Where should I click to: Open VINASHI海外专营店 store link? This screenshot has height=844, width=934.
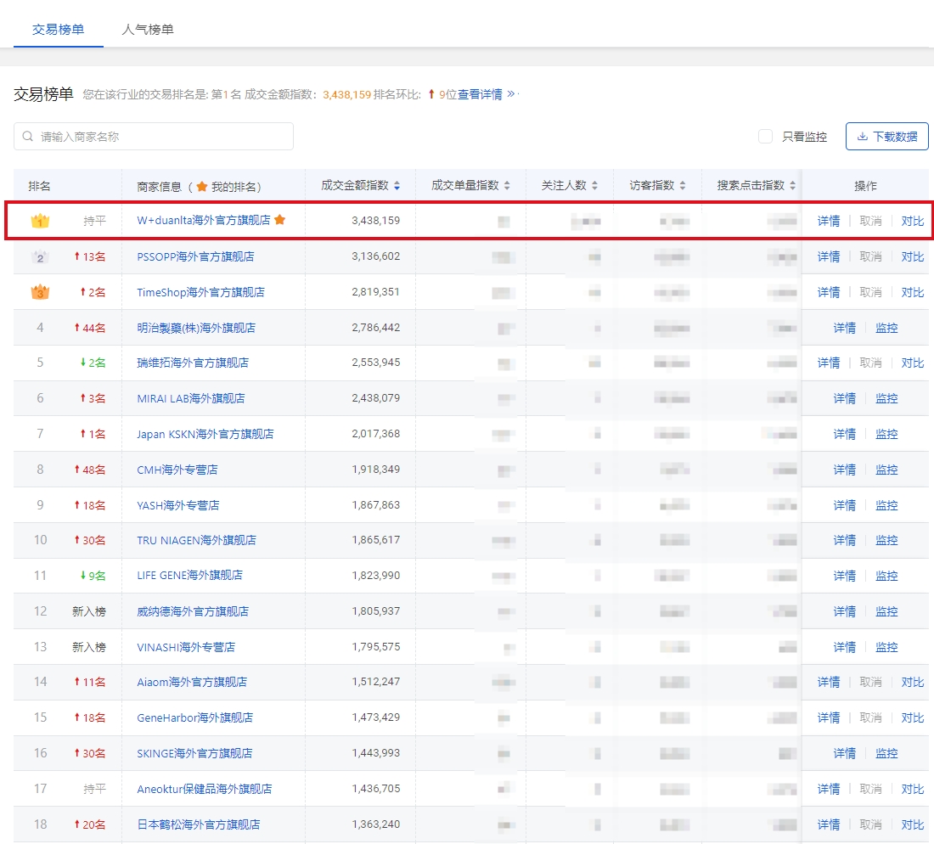tap(186, 647)
